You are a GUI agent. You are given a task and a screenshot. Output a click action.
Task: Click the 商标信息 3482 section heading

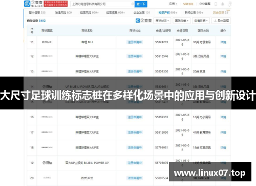click(36, 21)
